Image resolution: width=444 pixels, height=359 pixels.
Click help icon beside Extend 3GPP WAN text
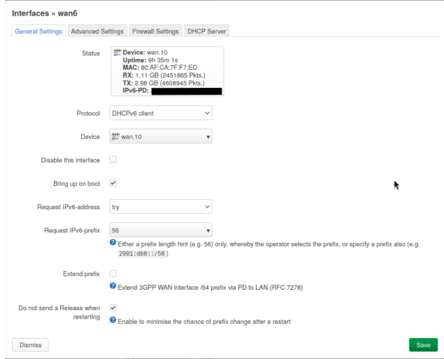point(112,286)
